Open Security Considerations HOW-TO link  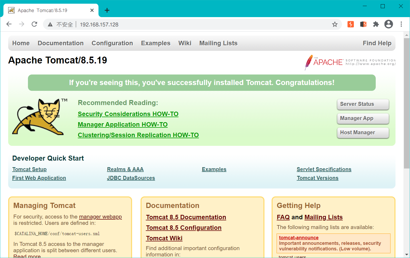[128, 114]
